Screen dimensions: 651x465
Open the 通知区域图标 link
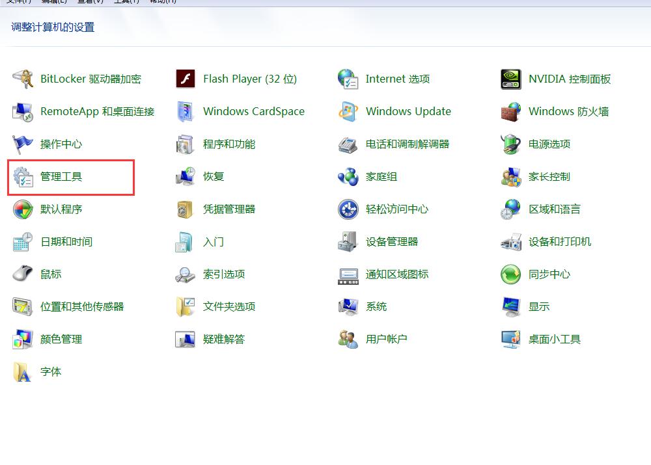pos(397,274)
